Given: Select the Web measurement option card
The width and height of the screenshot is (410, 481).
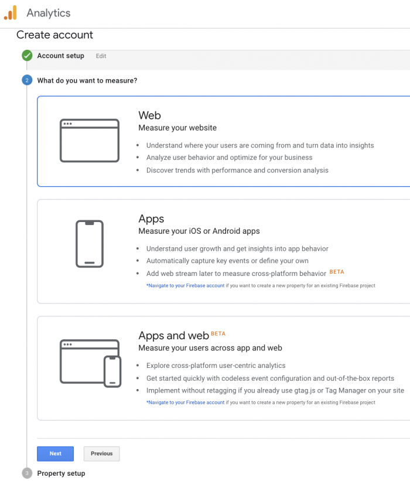Looking at the screenshot, I should (x=224, y=141).
